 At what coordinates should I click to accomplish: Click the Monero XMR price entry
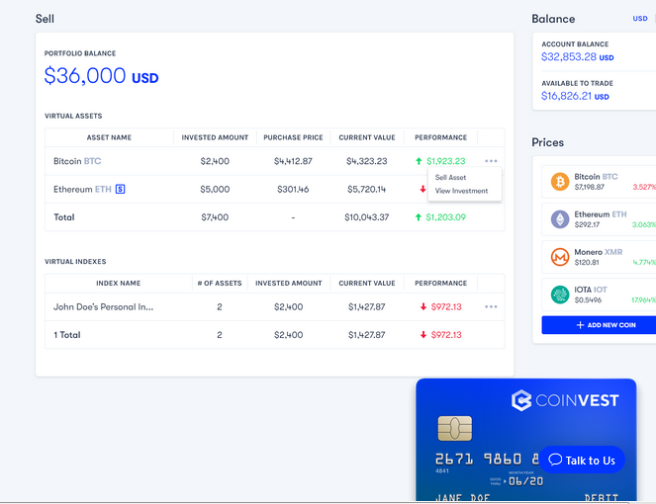(x=599, y=257)
